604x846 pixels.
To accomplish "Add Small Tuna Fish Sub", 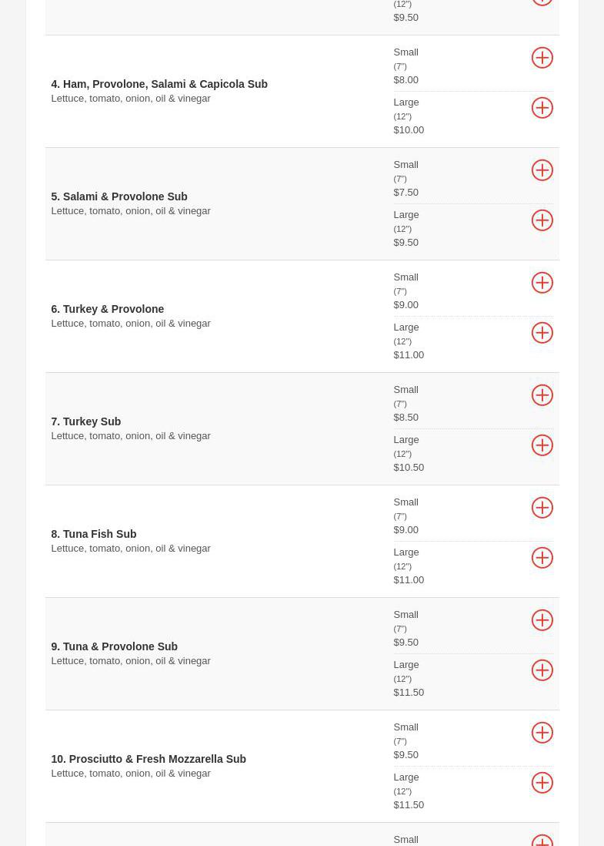I will (542, 508).
